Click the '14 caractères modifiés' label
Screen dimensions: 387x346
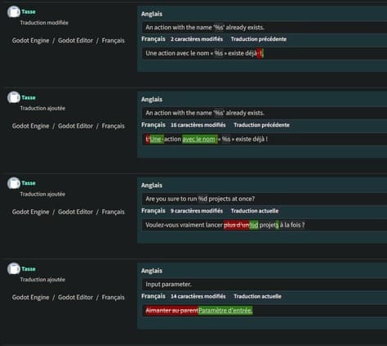coord(198,296)
